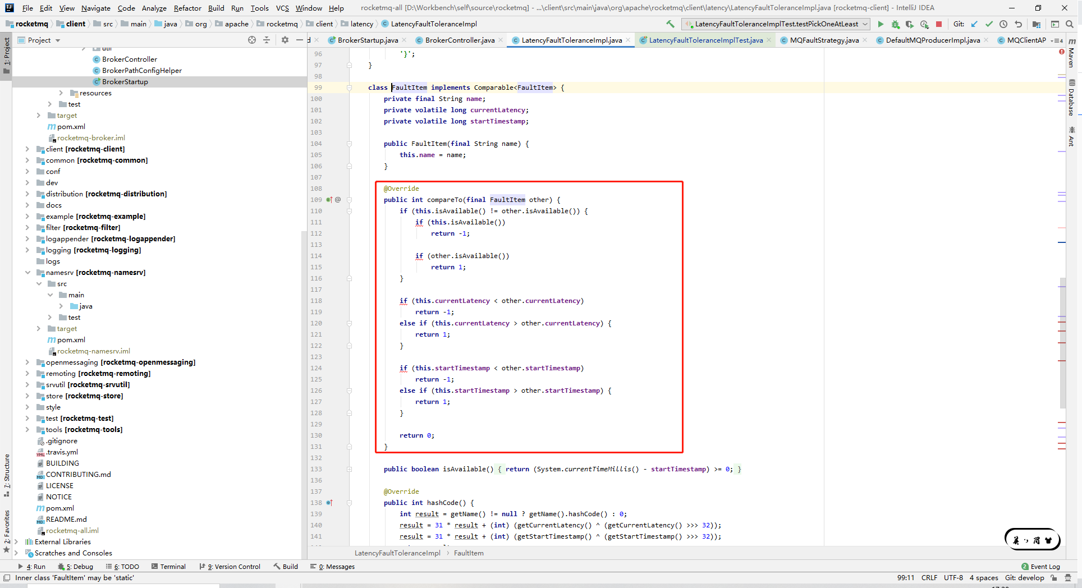
Task: Click the editor vertical scrollbar thumb
Action: pyautogui.click(x=1063, y=342)
